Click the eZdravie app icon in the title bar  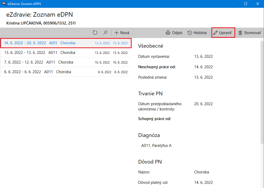[x=3, y=4]
